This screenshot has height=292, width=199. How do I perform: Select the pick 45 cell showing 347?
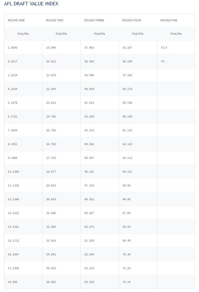[x=89, y=158]
